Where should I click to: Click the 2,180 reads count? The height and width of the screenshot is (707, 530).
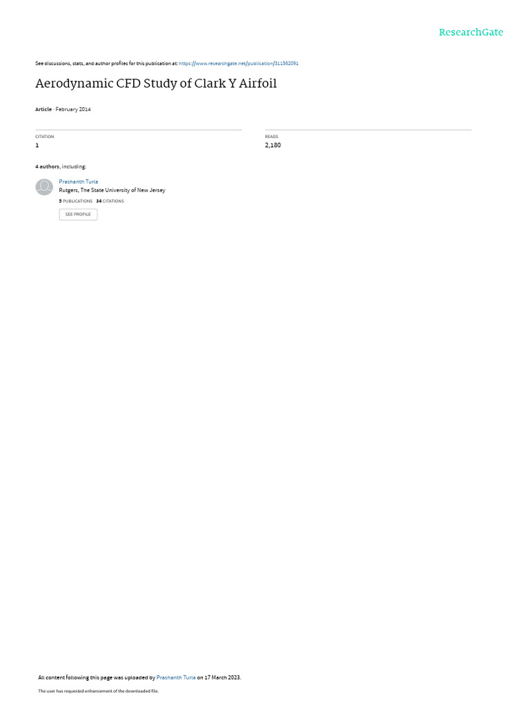273,145
